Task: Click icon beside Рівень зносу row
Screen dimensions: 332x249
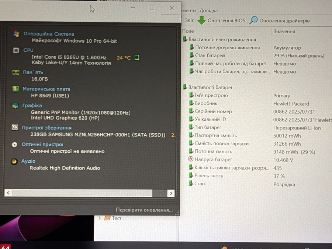Action: (191, 175)
